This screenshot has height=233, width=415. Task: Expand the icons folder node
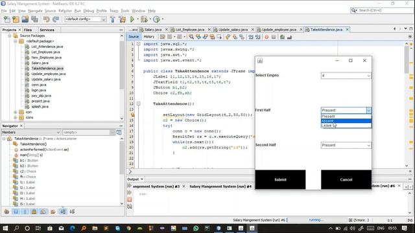click(16, 118)
